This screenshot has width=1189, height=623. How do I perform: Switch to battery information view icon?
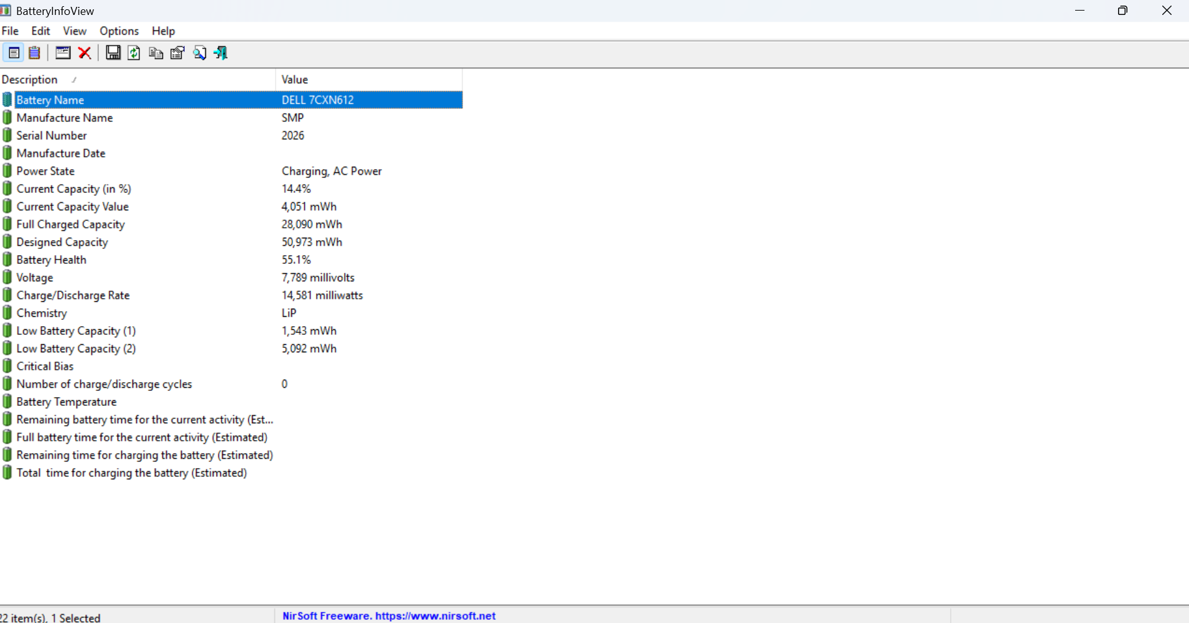(x=14, y=53)
